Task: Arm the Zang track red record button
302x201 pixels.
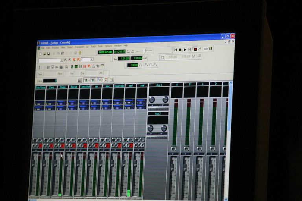Action: (x=51, y=146)
